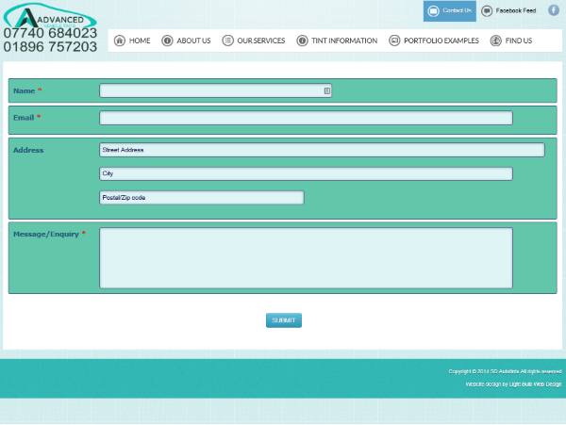Screen dimensions: 566x425
Task: Click the autofill icon in Name field
Action: pos(326,91)
